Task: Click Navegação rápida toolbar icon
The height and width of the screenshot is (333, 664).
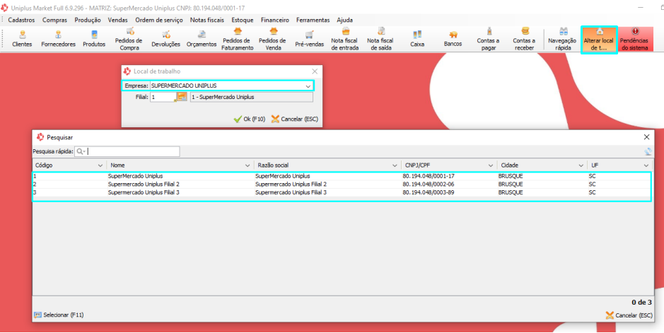Action: pyautogui.click(x=562, y=39)
